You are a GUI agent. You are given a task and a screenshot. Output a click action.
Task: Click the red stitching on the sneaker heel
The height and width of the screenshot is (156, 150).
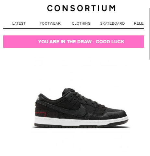click(x=41, y=114)
